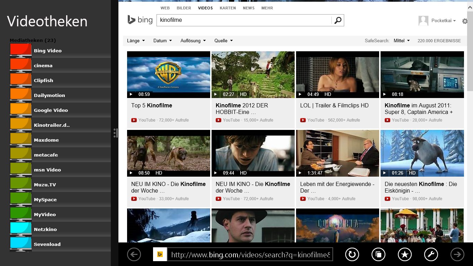Viewport: 473px width, 266px height.
Task: Expand the Länge filter dropdown
Action: click(136, 41)
